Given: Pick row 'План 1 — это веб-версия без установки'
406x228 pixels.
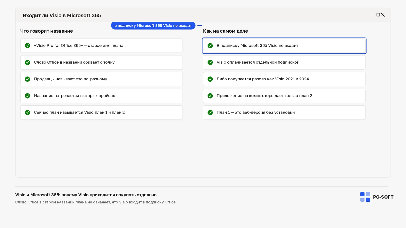Looking at the screenshot, I should (284, 112).
